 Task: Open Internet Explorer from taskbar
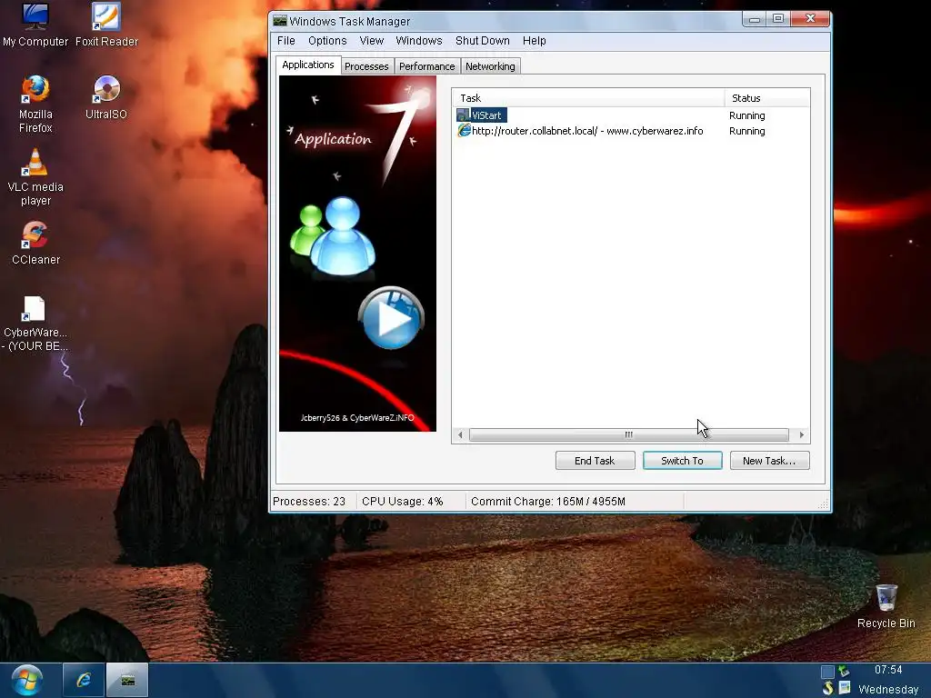point(84,680)
